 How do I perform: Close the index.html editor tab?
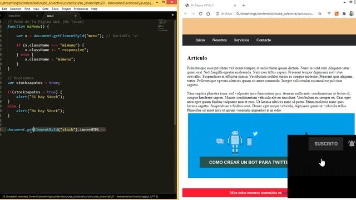coord(37,16)
